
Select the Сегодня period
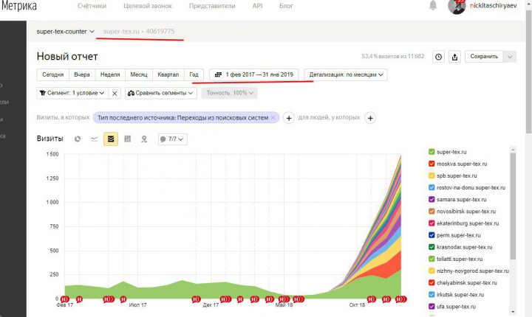click(52, 74)
